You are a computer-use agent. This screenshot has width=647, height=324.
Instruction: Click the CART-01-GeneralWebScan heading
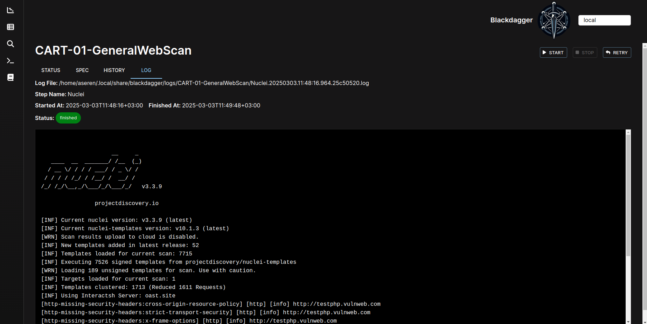(113, 50)
